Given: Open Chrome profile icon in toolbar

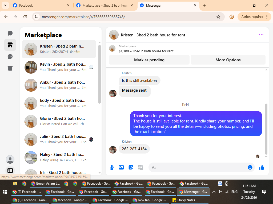Looking at the screenshot, I should tap(232, 17).
